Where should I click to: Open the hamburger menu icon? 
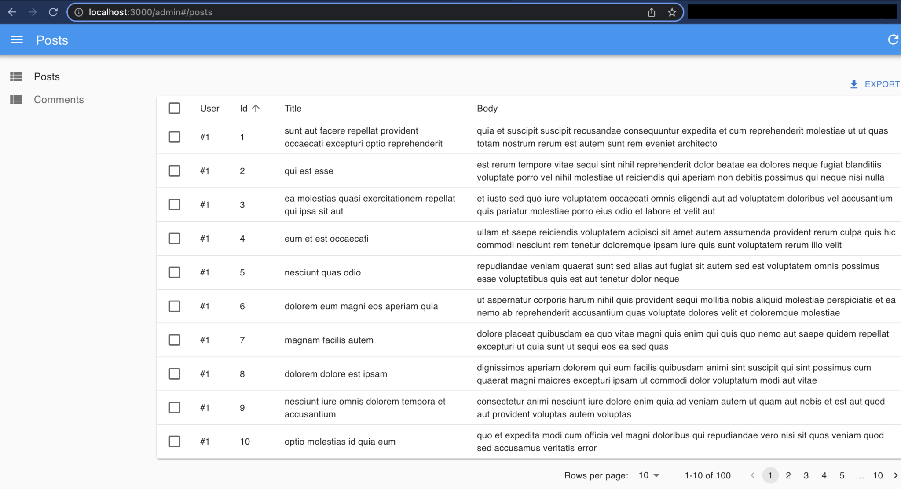17,40
